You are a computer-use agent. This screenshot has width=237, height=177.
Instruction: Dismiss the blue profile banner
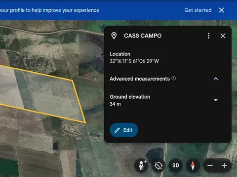[222, 10]
